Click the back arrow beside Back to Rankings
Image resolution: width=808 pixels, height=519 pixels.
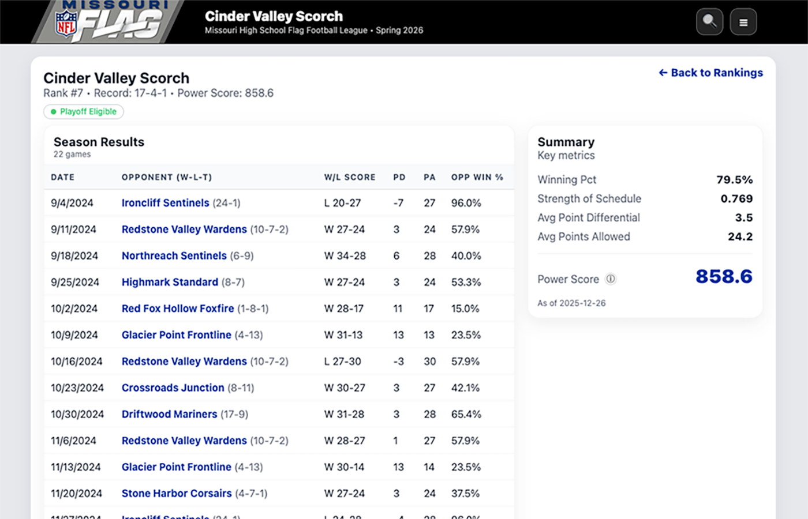pos(663,73)
